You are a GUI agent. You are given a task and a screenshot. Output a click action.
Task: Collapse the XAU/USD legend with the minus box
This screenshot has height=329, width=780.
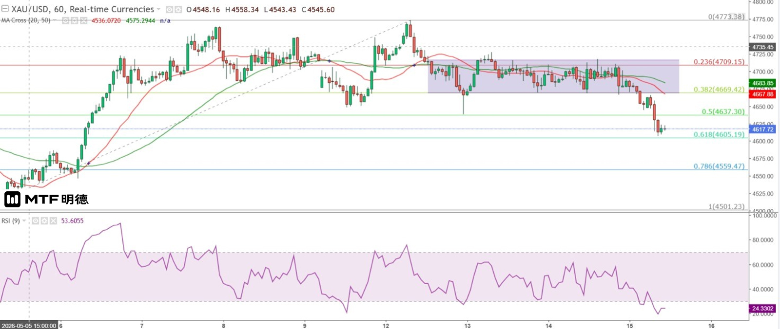click(x=5, y=9)
